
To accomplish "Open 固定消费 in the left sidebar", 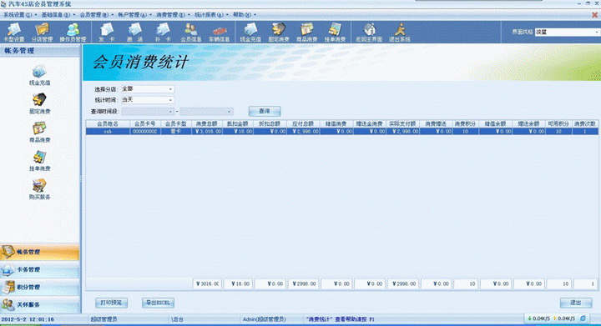I will point(39,103).
